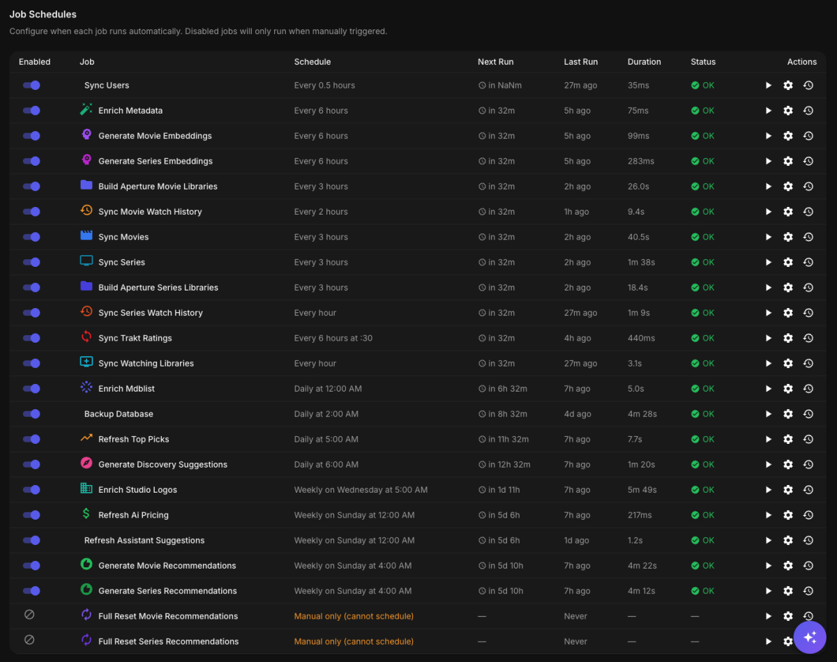
Task: Disable the Sync Users schedule toggle
Action: pos(31,85)
